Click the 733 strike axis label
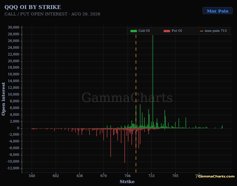Screen dimensions: 237x186 [x=151, y=176]
